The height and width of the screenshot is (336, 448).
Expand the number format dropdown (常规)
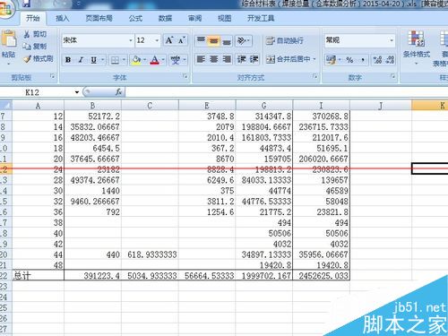[392, 40]
